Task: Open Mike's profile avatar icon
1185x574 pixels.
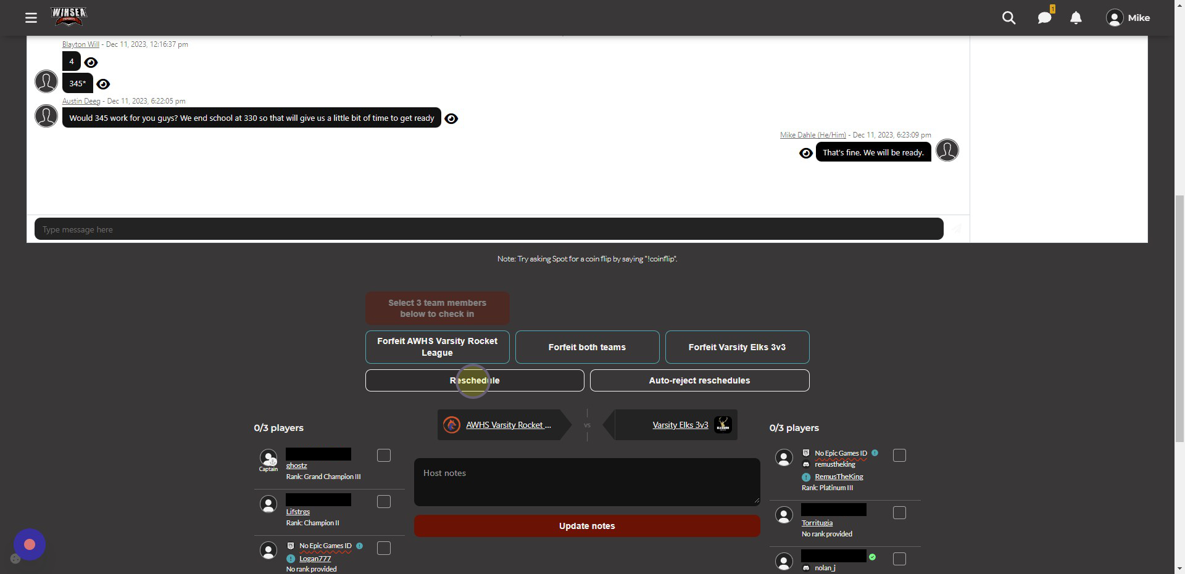Action: click(x=1114, y=18)
